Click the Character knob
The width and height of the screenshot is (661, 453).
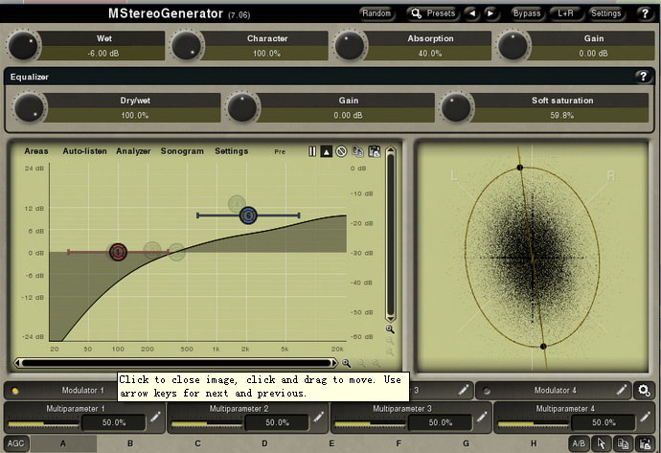pyautogui.click(x=187, y=45)
